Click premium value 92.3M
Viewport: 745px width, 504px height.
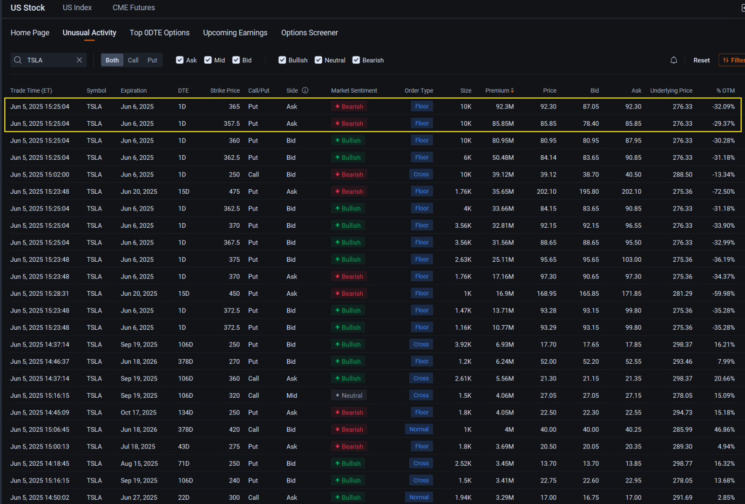[x=504, y=107]
